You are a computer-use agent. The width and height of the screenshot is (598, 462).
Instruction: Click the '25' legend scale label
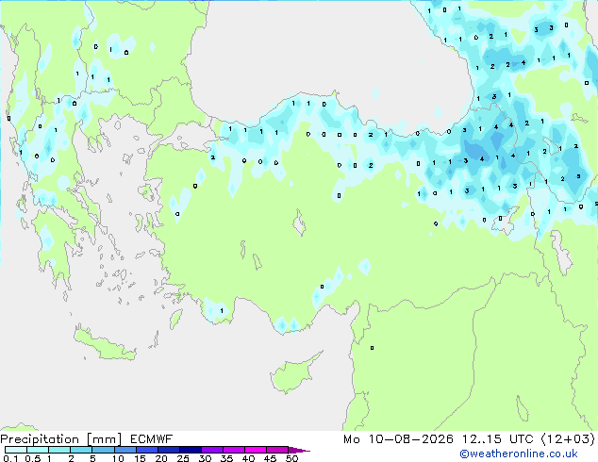[183, 458]
